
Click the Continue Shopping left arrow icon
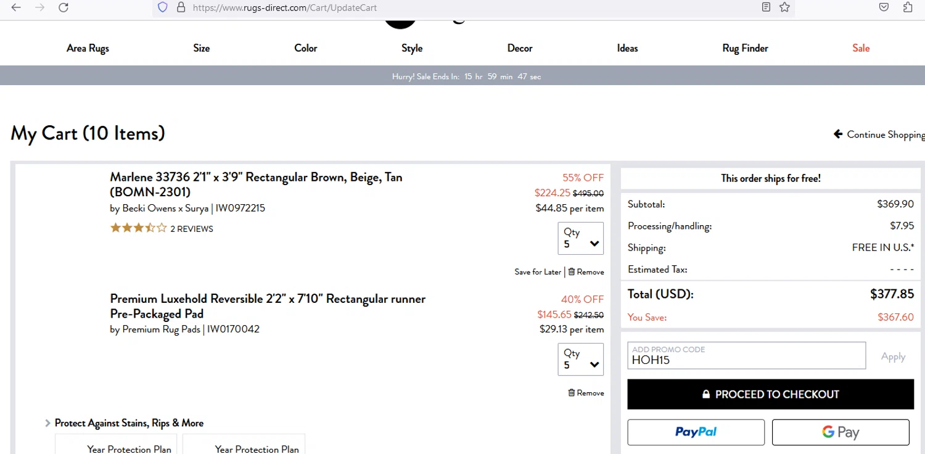(838, 134)
